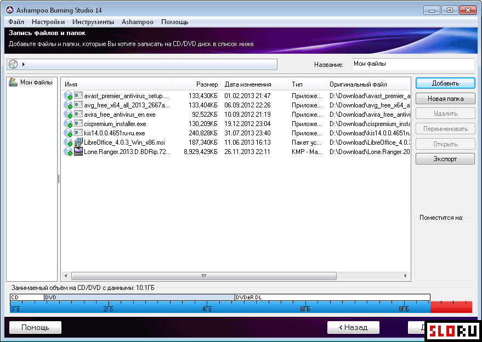Sort by the Размер column header
482x342 pixels.
196,84
